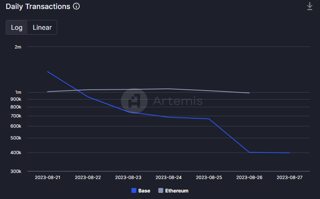Toggle the Ethereum series legend label
This screenshot has width=320, height=199.
[x=176, y=190]
